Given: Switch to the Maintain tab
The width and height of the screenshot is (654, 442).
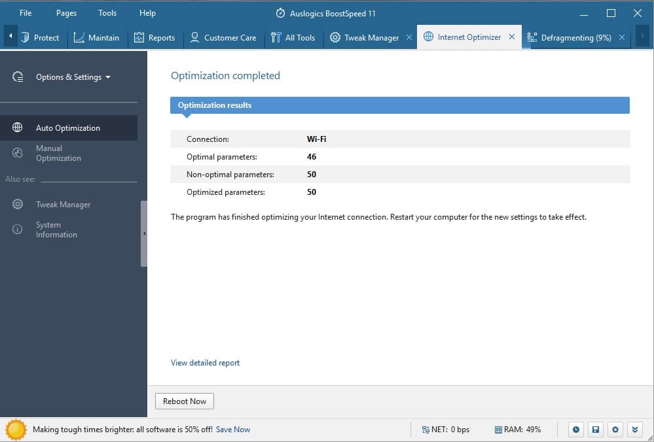Looking at the screenshot, I should click(97, 37).
